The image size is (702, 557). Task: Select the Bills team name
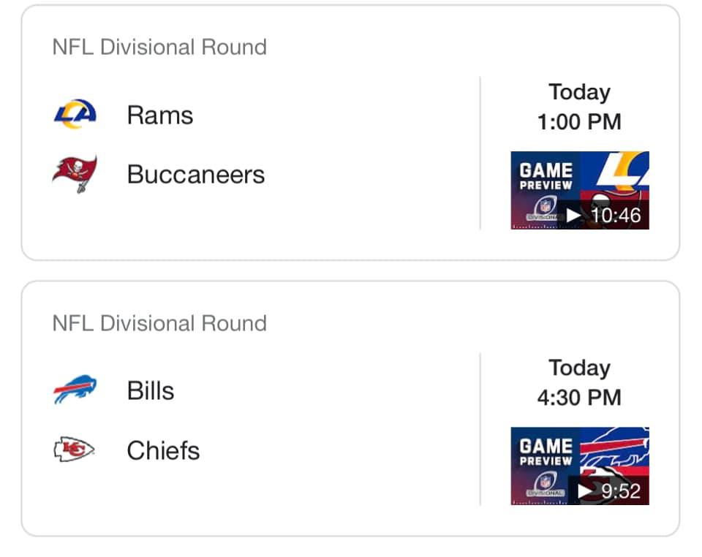coord(151,390)
